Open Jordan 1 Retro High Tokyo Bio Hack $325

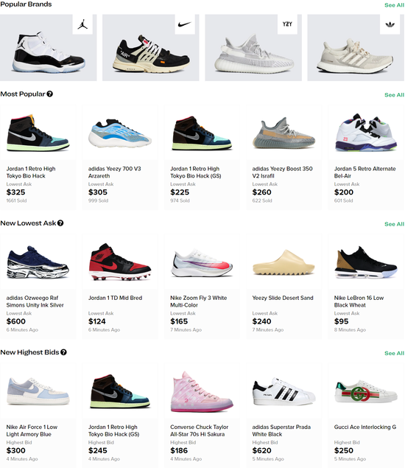[x=38, y=157]
